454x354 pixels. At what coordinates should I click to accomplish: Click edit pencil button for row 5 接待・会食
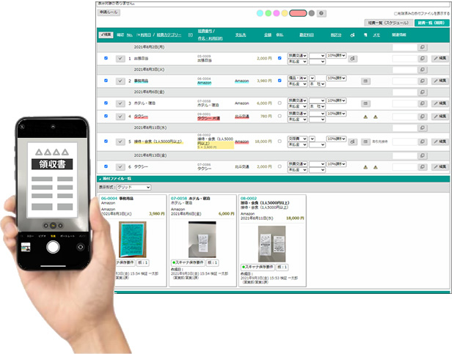click(x=440, y=140)
